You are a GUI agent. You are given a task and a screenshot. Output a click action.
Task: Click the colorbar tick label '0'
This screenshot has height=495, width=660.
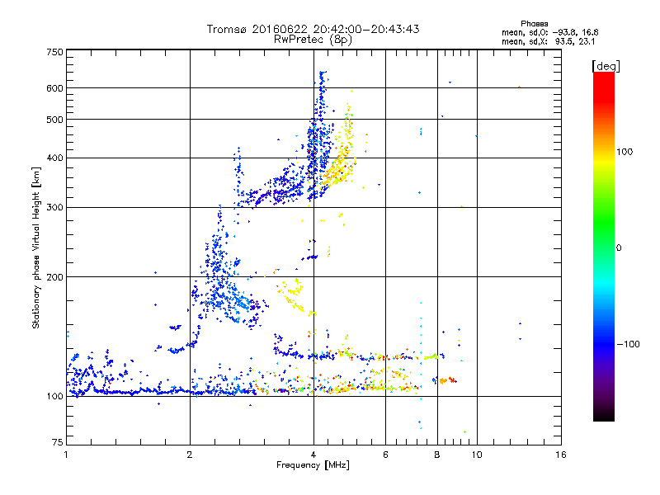619,248
